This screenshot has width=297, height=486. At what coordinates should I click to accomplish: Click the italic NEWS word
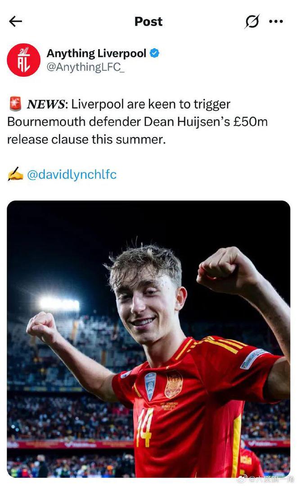point(46,105)
